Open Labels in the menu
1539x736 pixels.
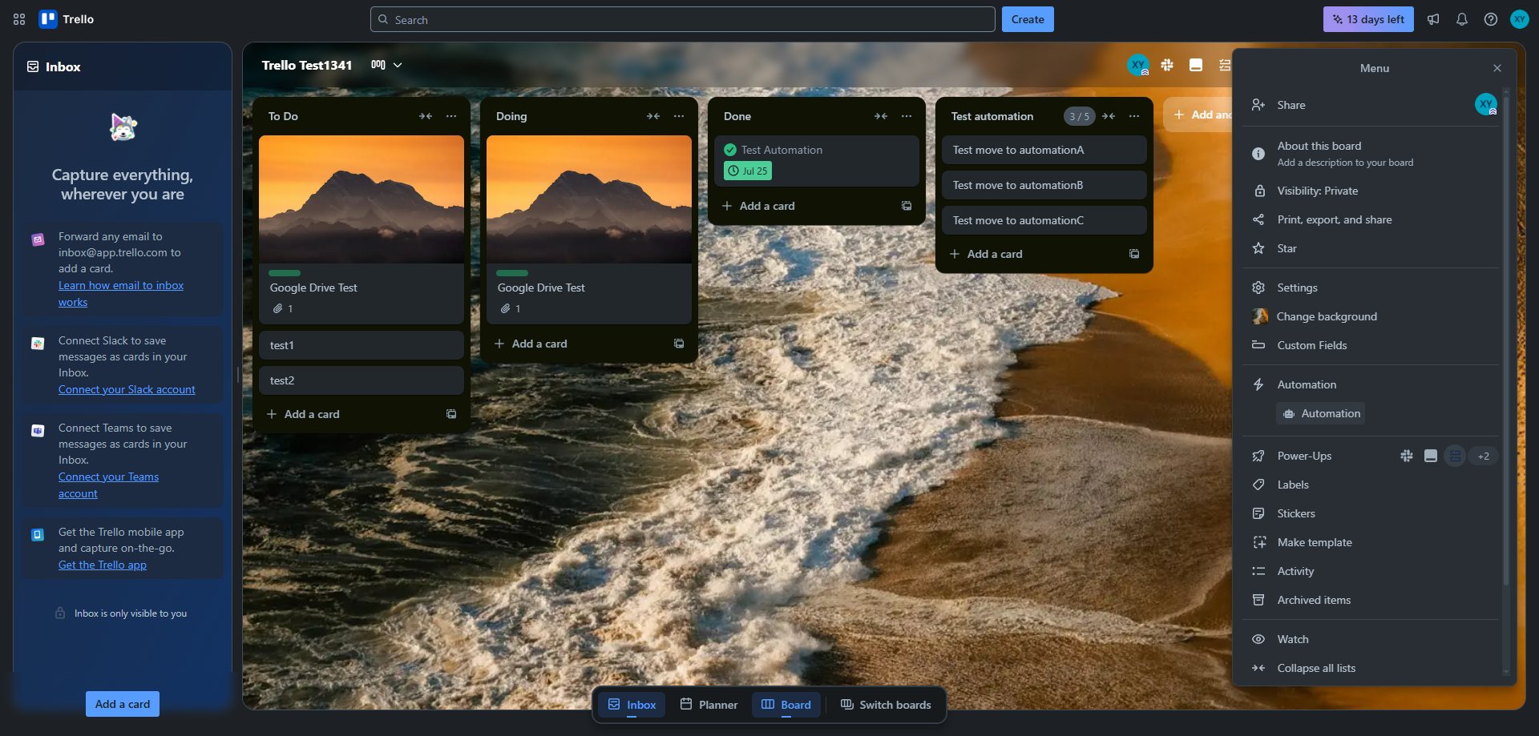click(1370, 485)
